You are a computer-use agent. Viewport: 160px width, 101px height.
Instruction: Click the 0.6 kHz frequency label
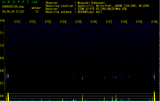2,96
